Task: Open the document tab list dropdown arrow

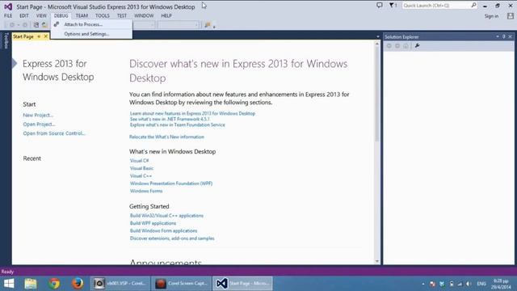Action: (x=378, y=36)
